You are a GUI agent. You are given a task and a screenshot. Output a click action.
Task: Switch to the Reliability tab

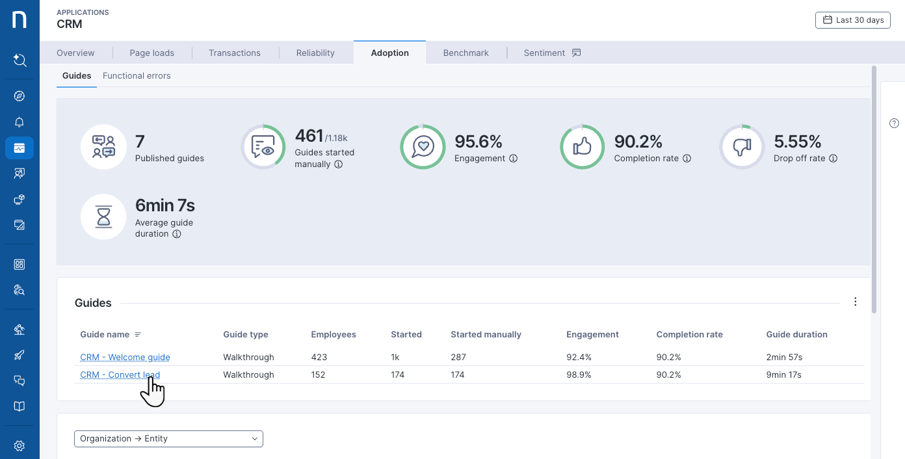(315, 53)
